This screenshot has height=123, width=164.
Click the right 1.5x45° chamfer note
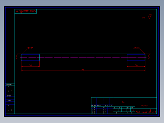click(x=137, y=48)
